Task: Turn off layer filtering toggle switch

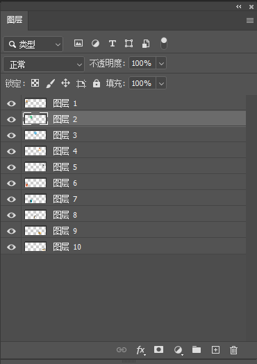Action: [x=164, y=44]
